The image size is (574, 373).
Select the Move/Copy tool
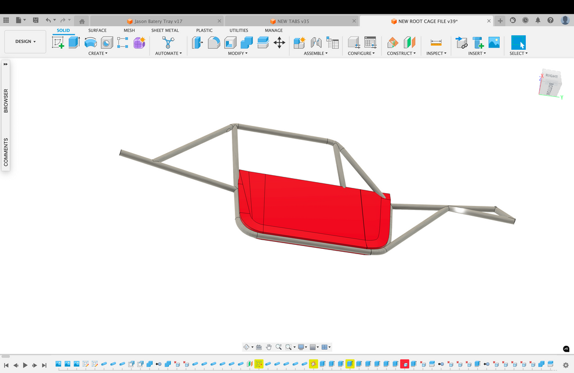click(279, 42)
